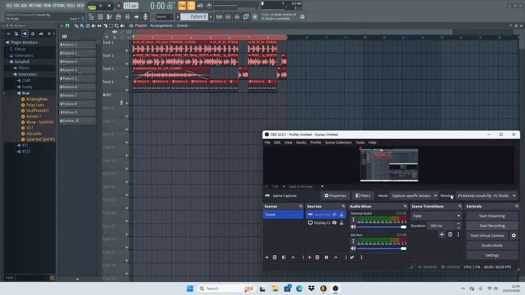
Task: Click Start Recording button
Action: [x=492, y=226]
